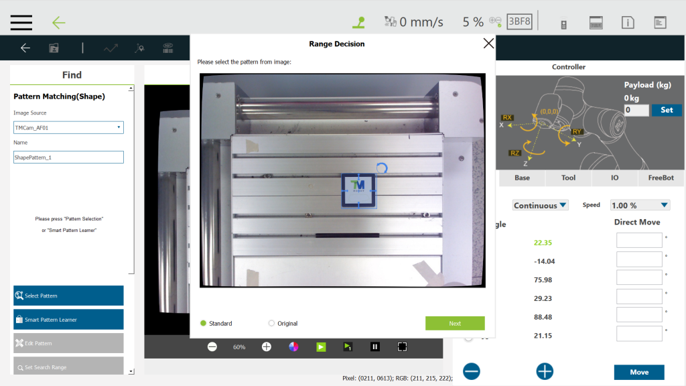Open the information icon in top bar
Image resolution: width=686 pixels, height=386 pixels.
click(x=628, y=23)
